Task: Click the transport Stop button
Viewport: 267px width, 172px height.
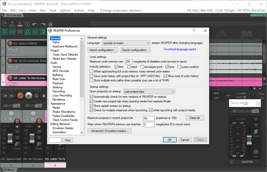Action: click(x=44, y=96)
